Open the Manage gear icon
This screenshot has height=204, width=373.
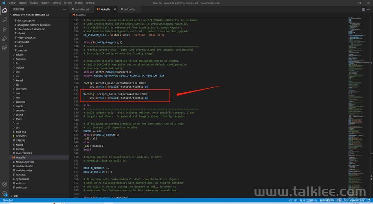tap(4, 193)
